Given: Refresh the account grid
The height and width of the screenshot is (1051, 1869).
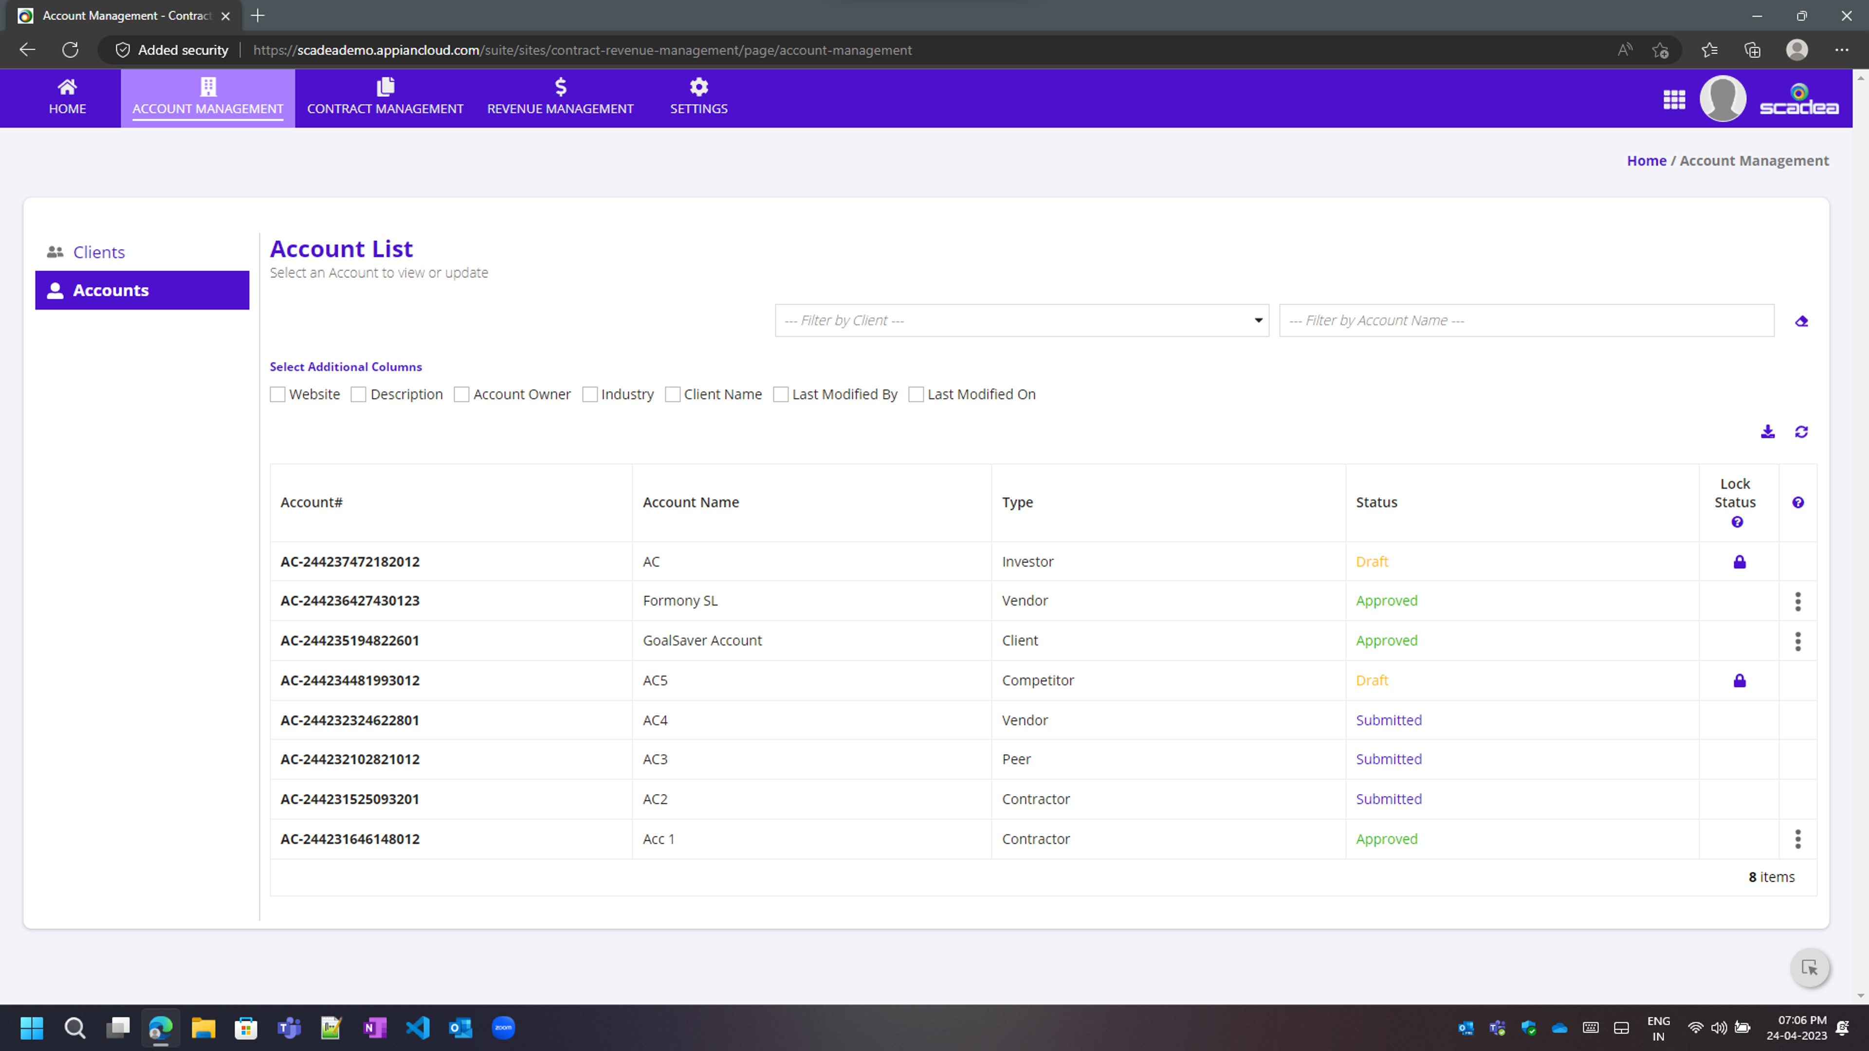Looking at the screenshot, I should click(1801, 432).
